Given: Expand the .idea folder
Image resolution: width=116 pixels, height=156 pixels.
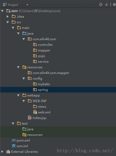Looking at the screenshot, I should click(x=8, y=17).
